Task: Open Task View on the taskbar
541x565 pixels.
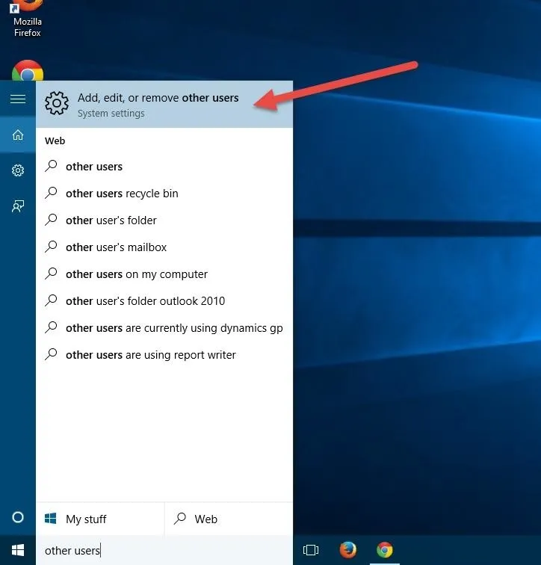Action: [311, 550]
